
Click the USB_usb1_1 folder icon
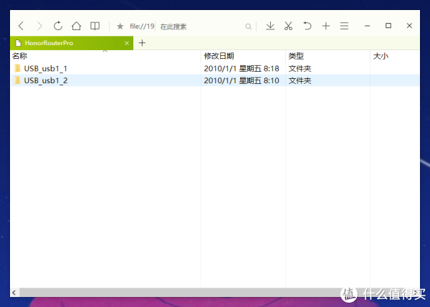click(x=17, y=68)
